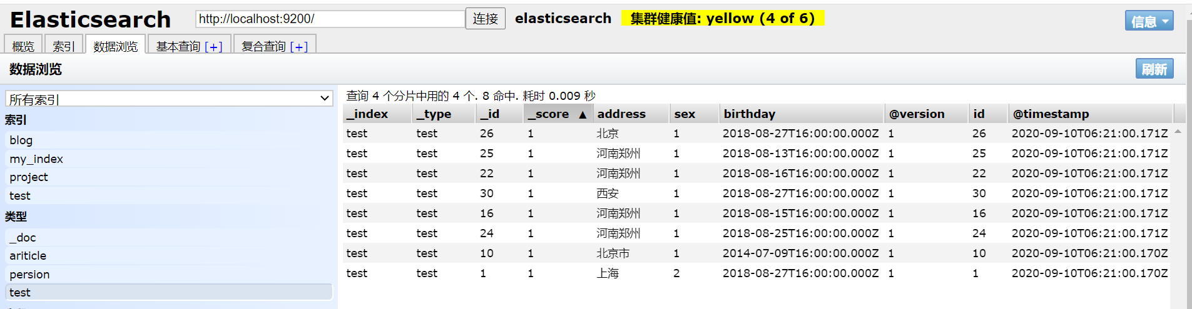Click the elasticsearch cluster name
The height and width of the screenshot is (309, 1192).
pyautogui.click(x=563, y=19)
